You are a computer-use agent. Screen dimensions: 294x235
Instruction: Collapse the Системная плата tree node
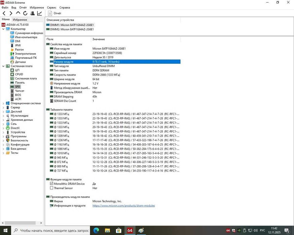(x=3, y=66)
